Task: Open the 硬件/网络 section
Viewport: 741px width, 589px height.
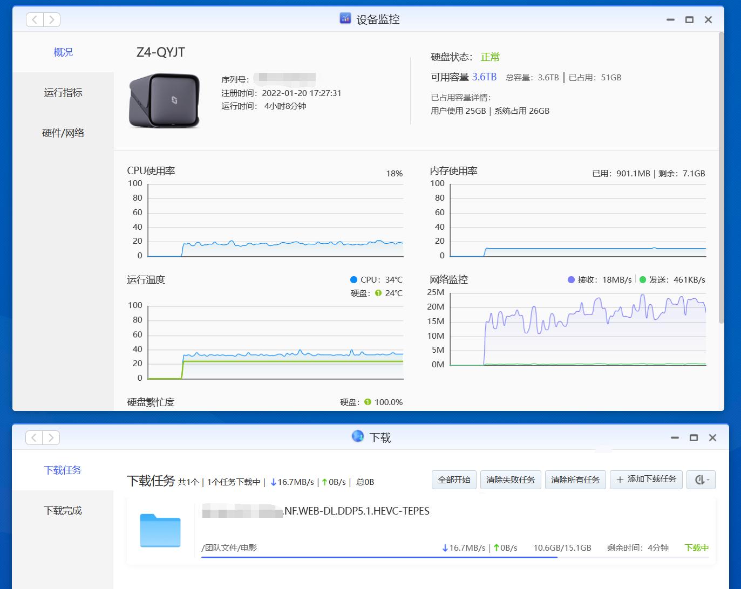Action: tap(63, 133)
